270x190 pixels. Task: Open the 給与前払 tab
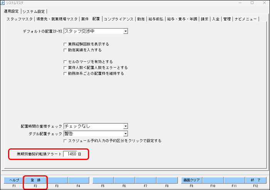click(x=156, y=19)
